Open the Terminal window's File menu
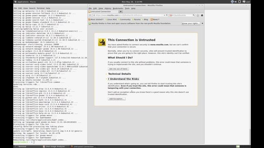This screenshot has width=264, height=148. point(15,8)
